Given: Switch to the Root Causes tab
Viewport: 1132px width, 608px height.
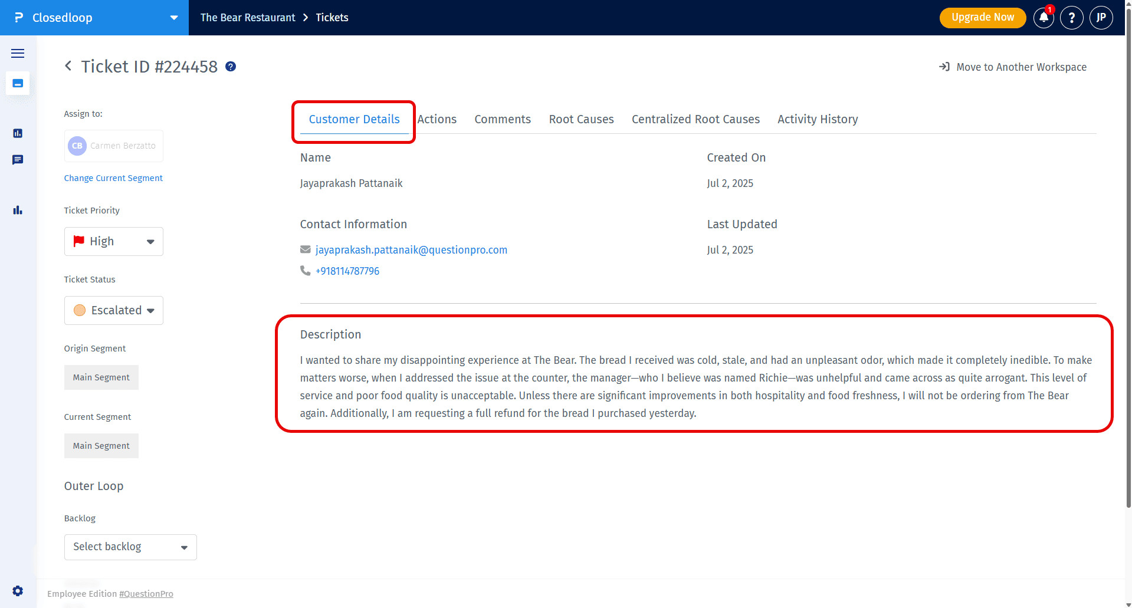Looking at the screenshot, I should click(581, 120).
